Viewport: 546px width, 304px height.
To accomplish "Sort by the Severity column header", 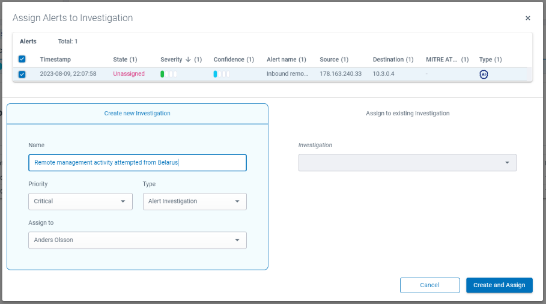I will coord(171,59).
